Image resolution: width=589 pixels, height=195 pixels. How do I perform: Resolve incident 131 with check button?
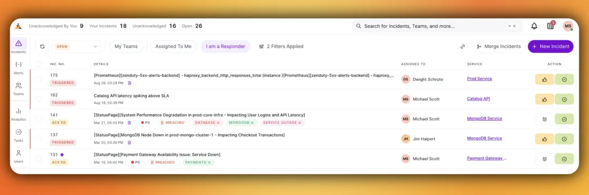pyautogui.click(x=564, y=159)
